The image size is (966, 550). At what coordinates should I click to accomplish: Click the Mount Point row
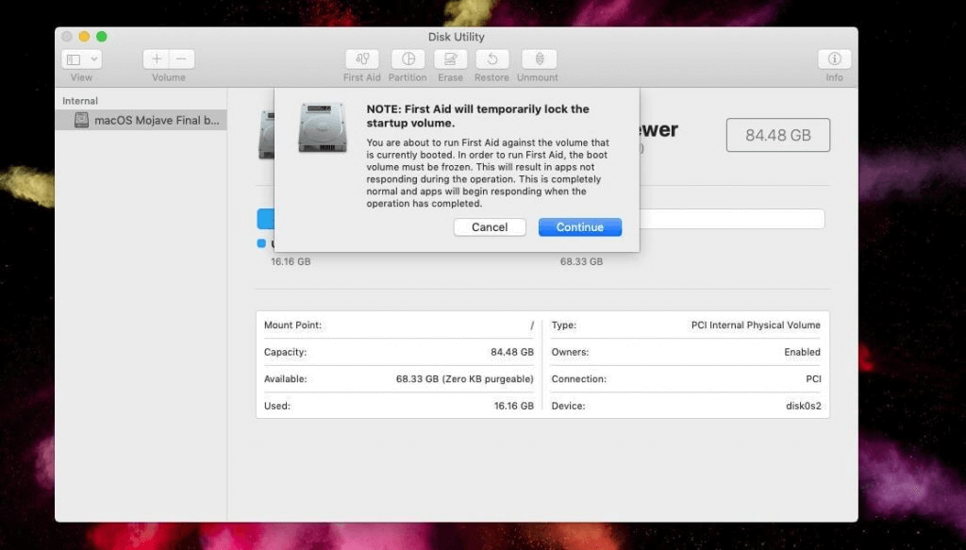[x=398, y=325]
